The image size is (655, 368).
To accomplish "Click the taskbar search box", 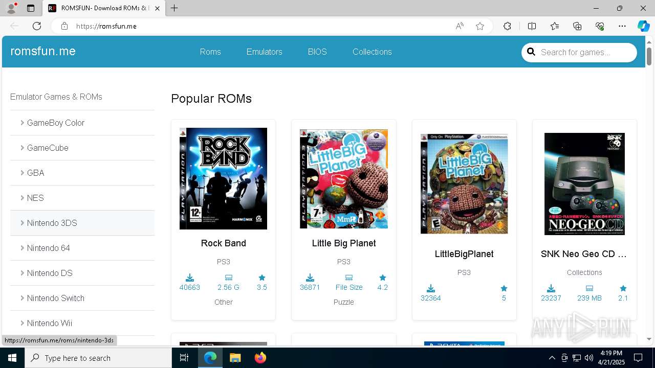I will coord(98,358).
